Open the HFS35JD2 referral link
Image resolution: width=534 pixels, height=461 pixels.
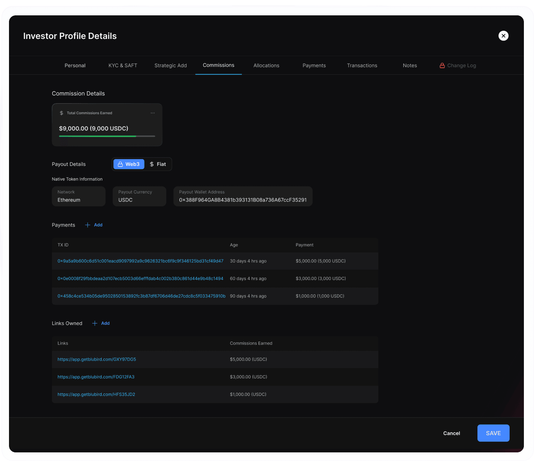pyautogui.click(x=96, y=395)
